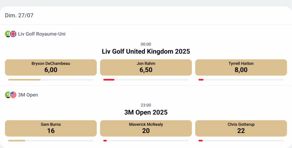Viewport: 292px width, 148px height.
Task: Click the United Kingdom flag icon
Action: (x=13, y=34)
